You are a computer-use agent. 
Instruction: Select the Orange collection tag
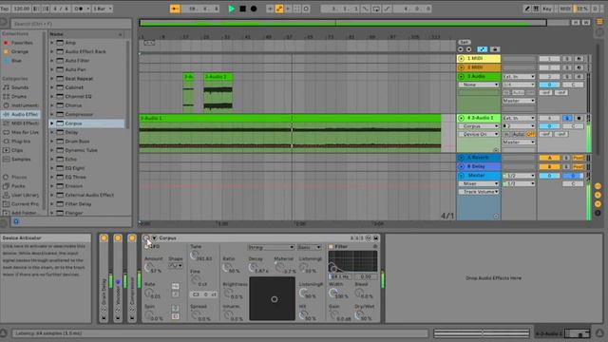tap(19, 51)
